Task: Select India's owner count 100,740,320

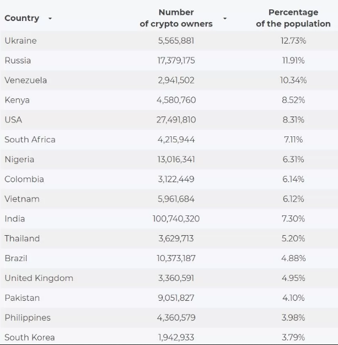Action: [x=176, y=219]
